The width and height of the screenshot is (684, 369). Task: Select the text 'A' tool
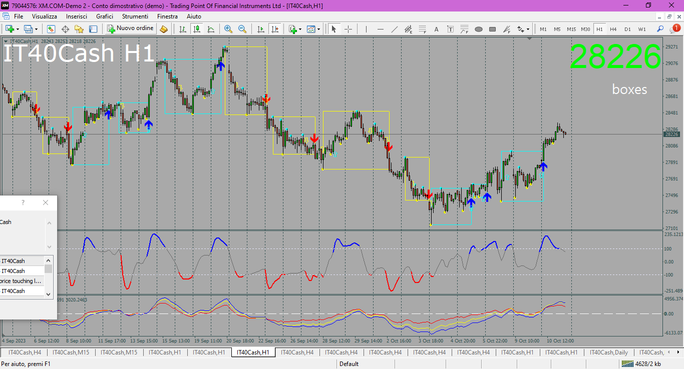(436, 29)
